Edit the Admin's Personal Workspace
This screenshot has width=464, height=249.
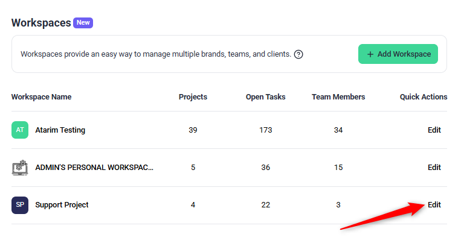click(x=434, y=168)
